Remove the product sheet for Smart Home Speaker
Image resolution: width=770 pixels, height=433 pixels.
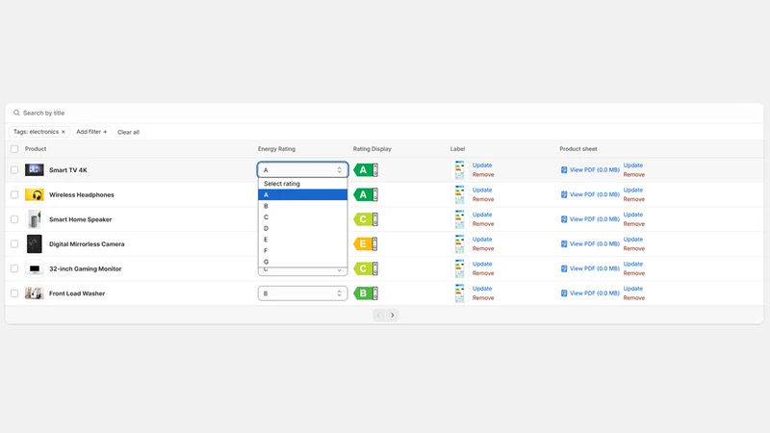tap(634, 224)
